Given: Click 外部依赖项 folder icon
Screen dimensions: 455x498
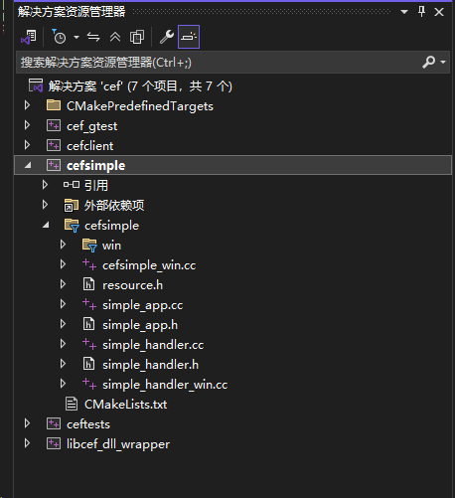Looking at the screenshot, I should [x=72, y=205].
